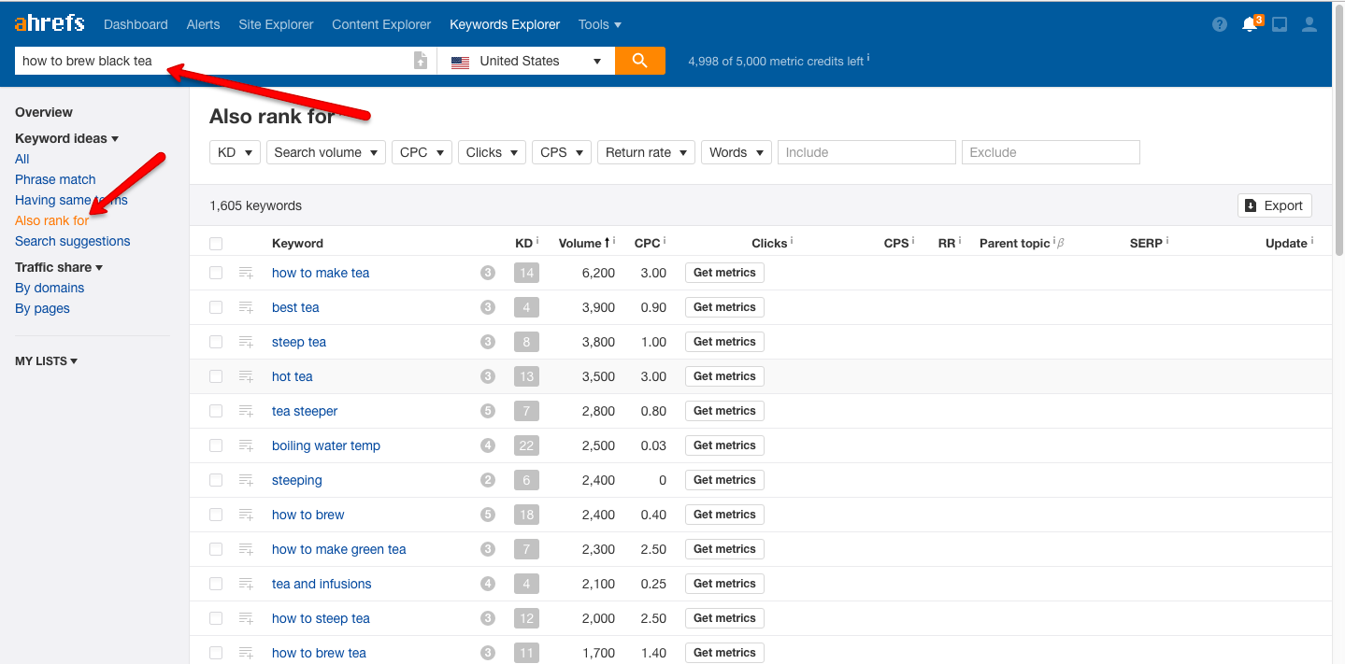Open the Search volume filter dropdown
This screenshot has width=1345, height=664.
[x=326, y=152]
